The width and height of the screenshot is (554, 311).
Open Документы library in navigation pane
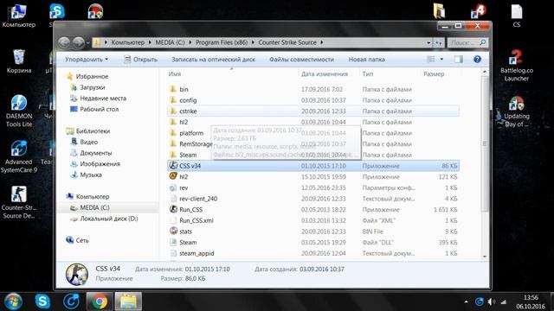click(x=96, y=153)
